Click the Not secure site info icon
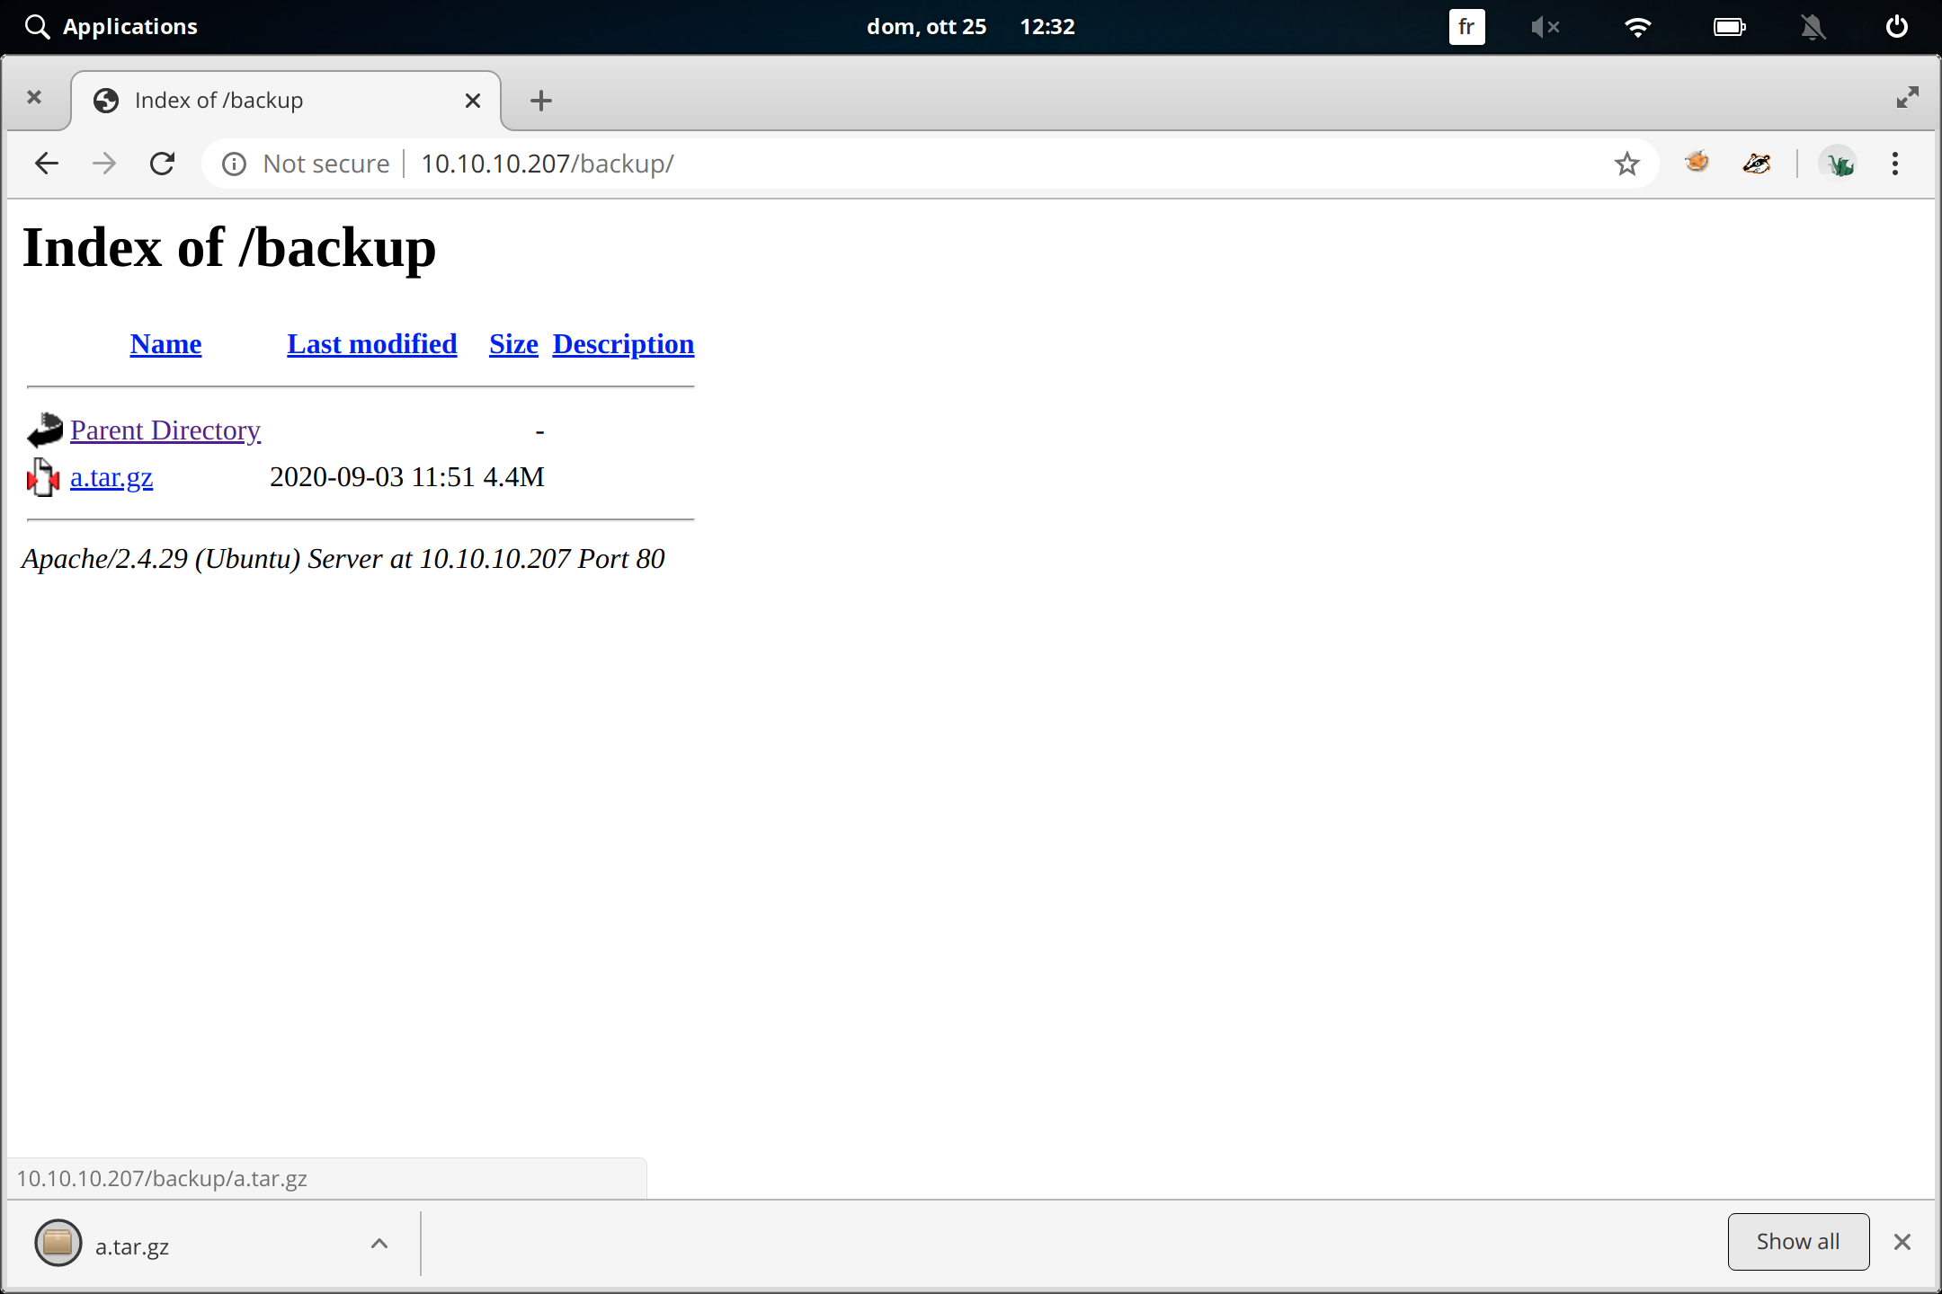 [x=233, y=163]
